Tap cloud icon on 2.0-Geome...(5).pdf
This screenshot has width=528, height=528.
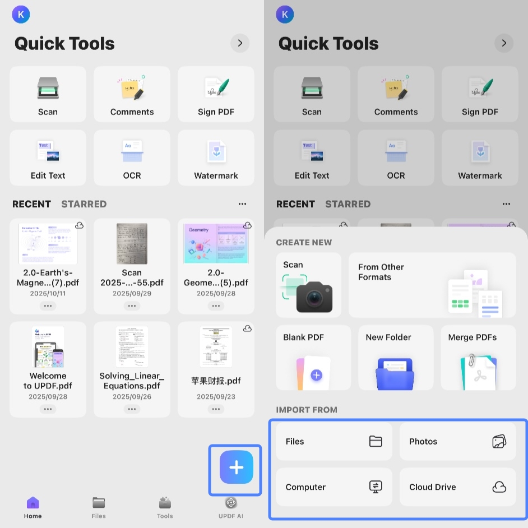(248, 225)
